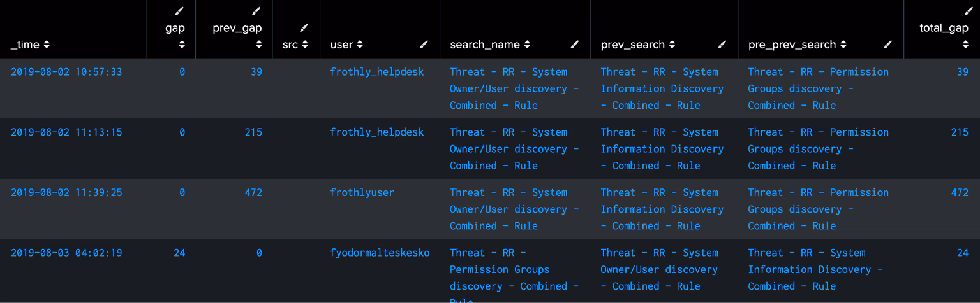Toggle sort order on _time column
The height and width of the screenshot is (303, 980).
tap(47, 45)
